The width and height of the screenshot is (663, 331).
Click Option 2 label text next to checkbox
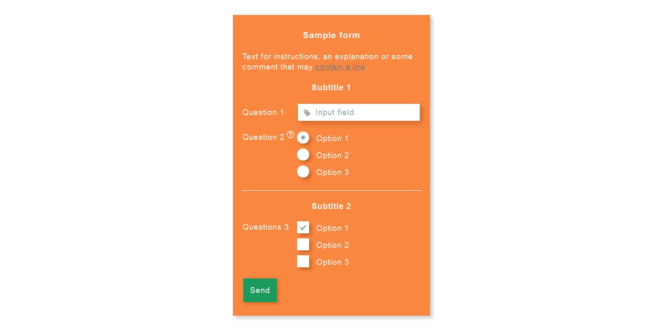[332, 245]
